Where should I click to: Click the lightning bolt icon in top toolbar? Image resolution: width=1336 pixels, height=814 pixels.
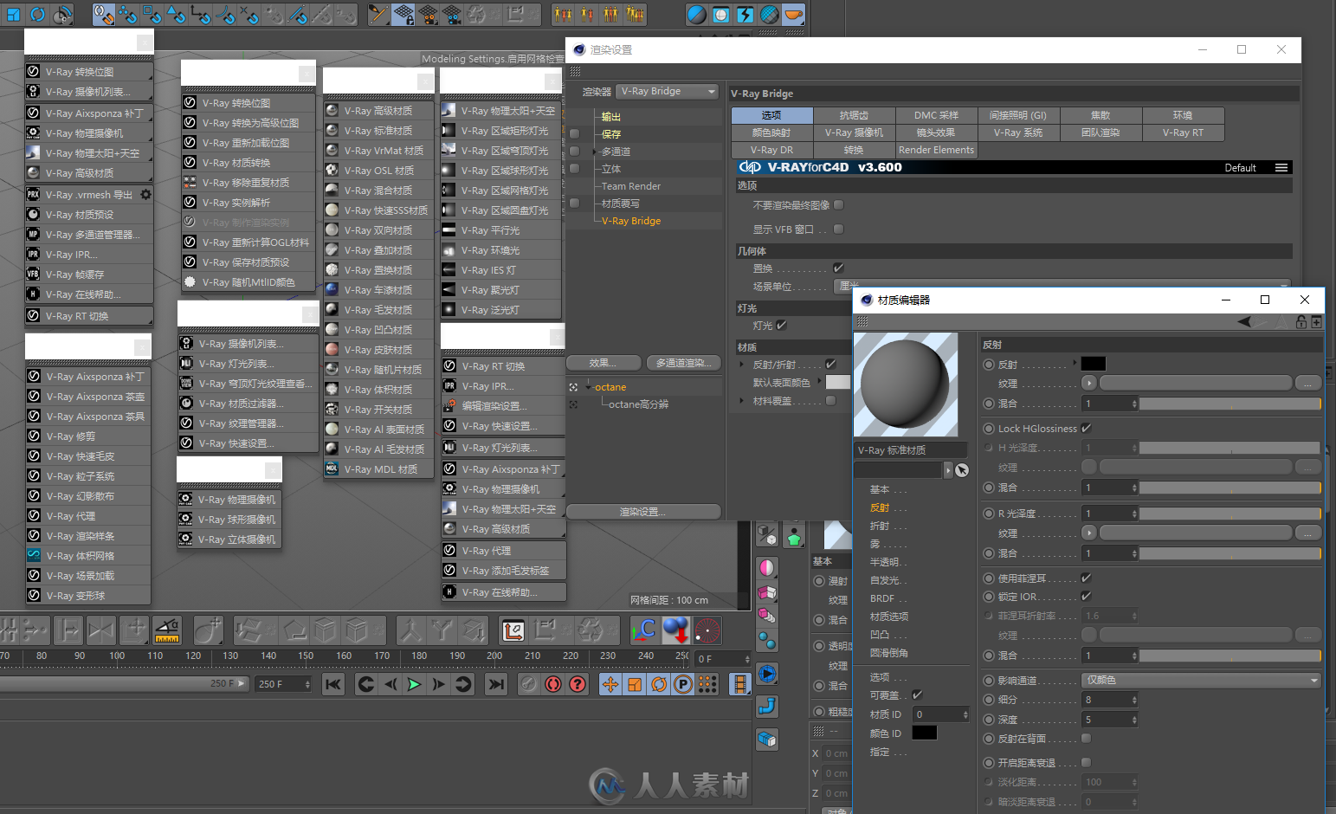(x=745, y=14)
